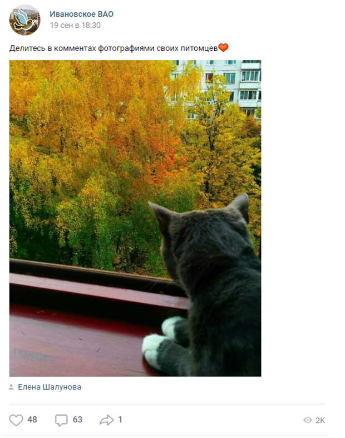Open comments via the speech bubble icon
The height and width of the screenshot is (438, 345).
[61, 420]
